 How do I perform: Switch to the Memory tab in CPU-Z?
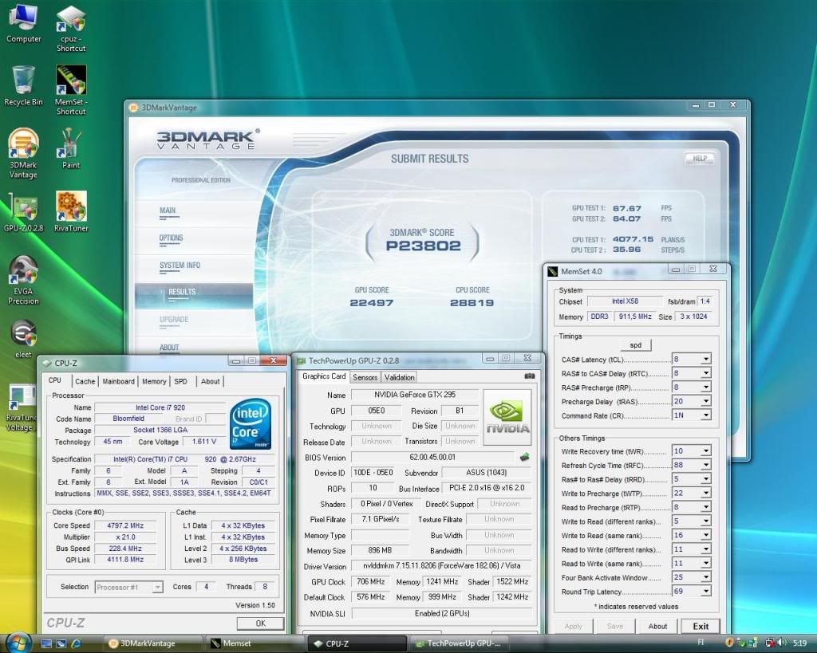(x=154, y=381)
